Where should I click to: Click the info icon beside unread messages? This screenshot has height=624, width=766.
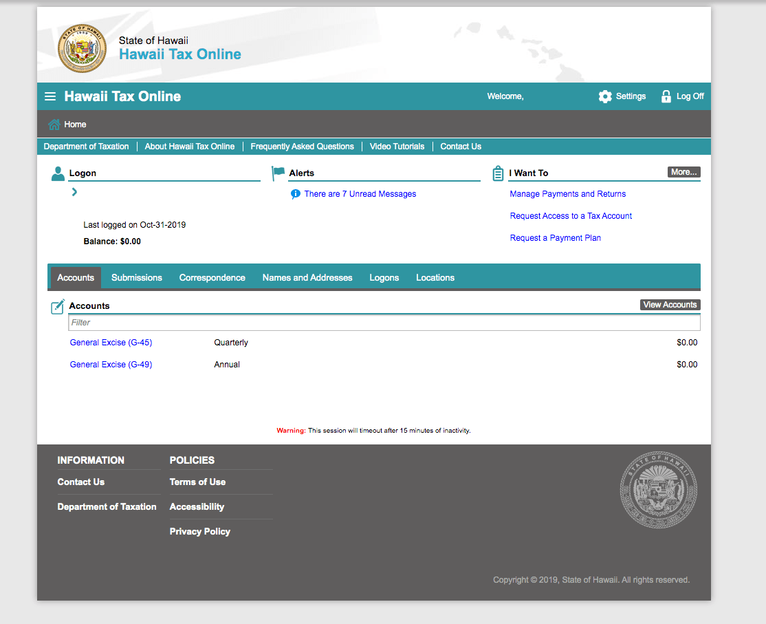(x=296, y=194)
